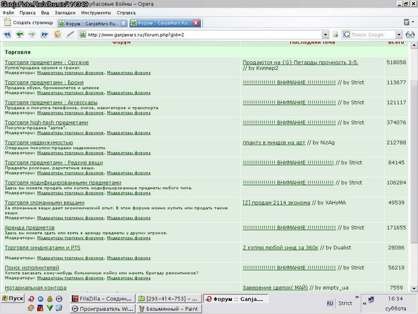
Task: Open topic Продаются на {G} Петарды
Action: [x=300, y=62]
